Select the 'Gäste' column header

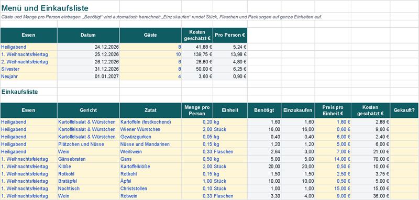tap(151, 35)
